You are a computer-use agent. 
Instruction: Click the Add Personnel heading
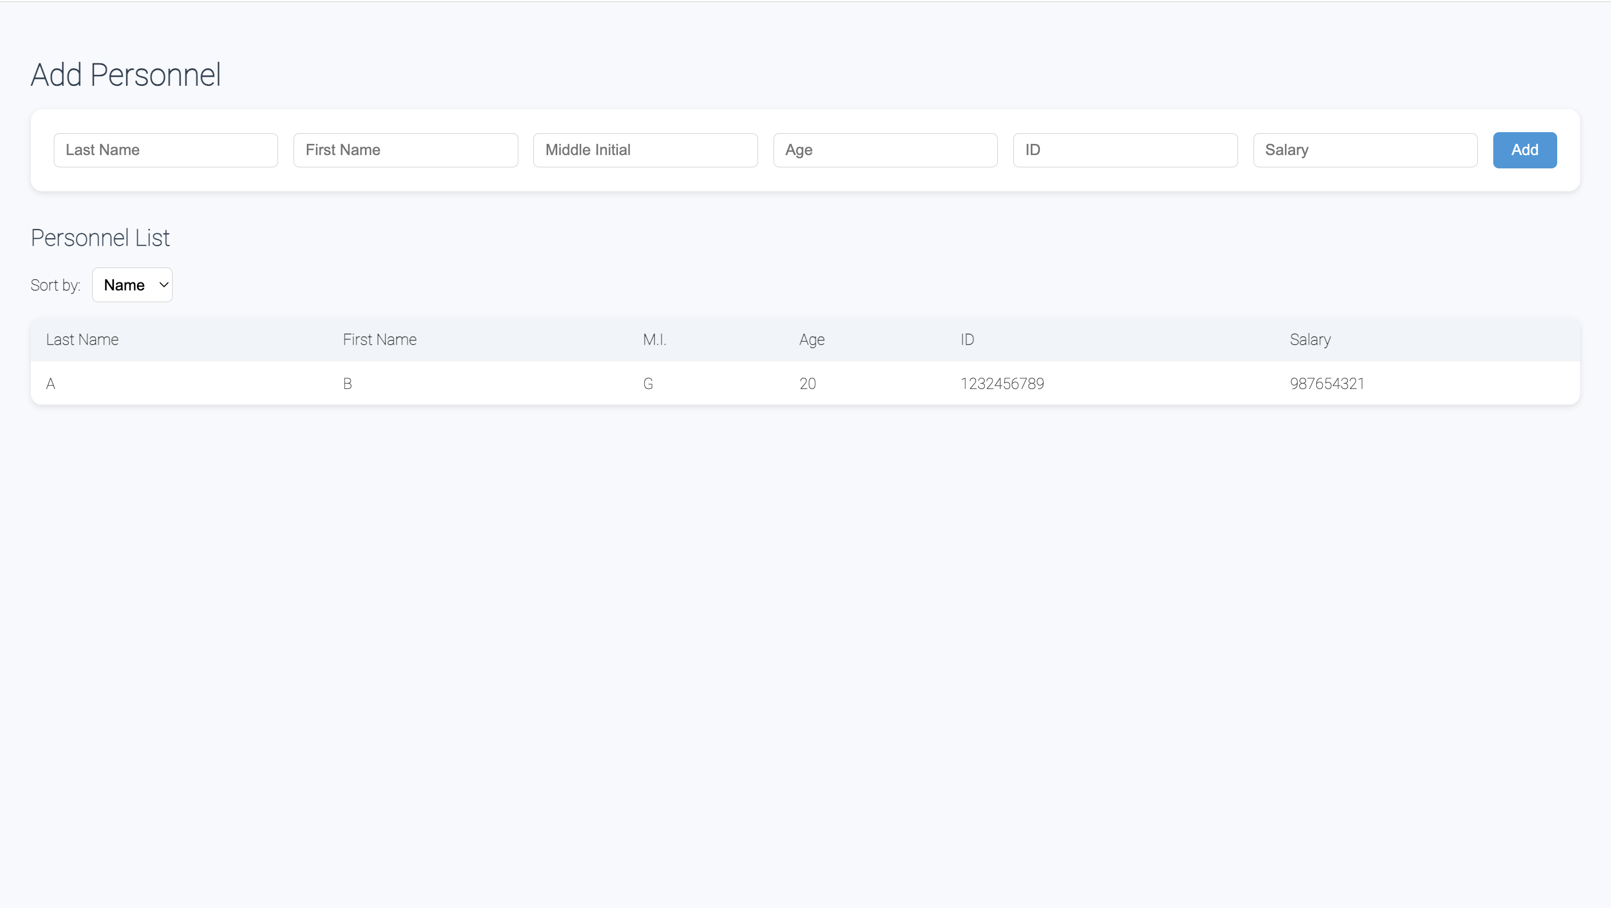click(126, 75)
